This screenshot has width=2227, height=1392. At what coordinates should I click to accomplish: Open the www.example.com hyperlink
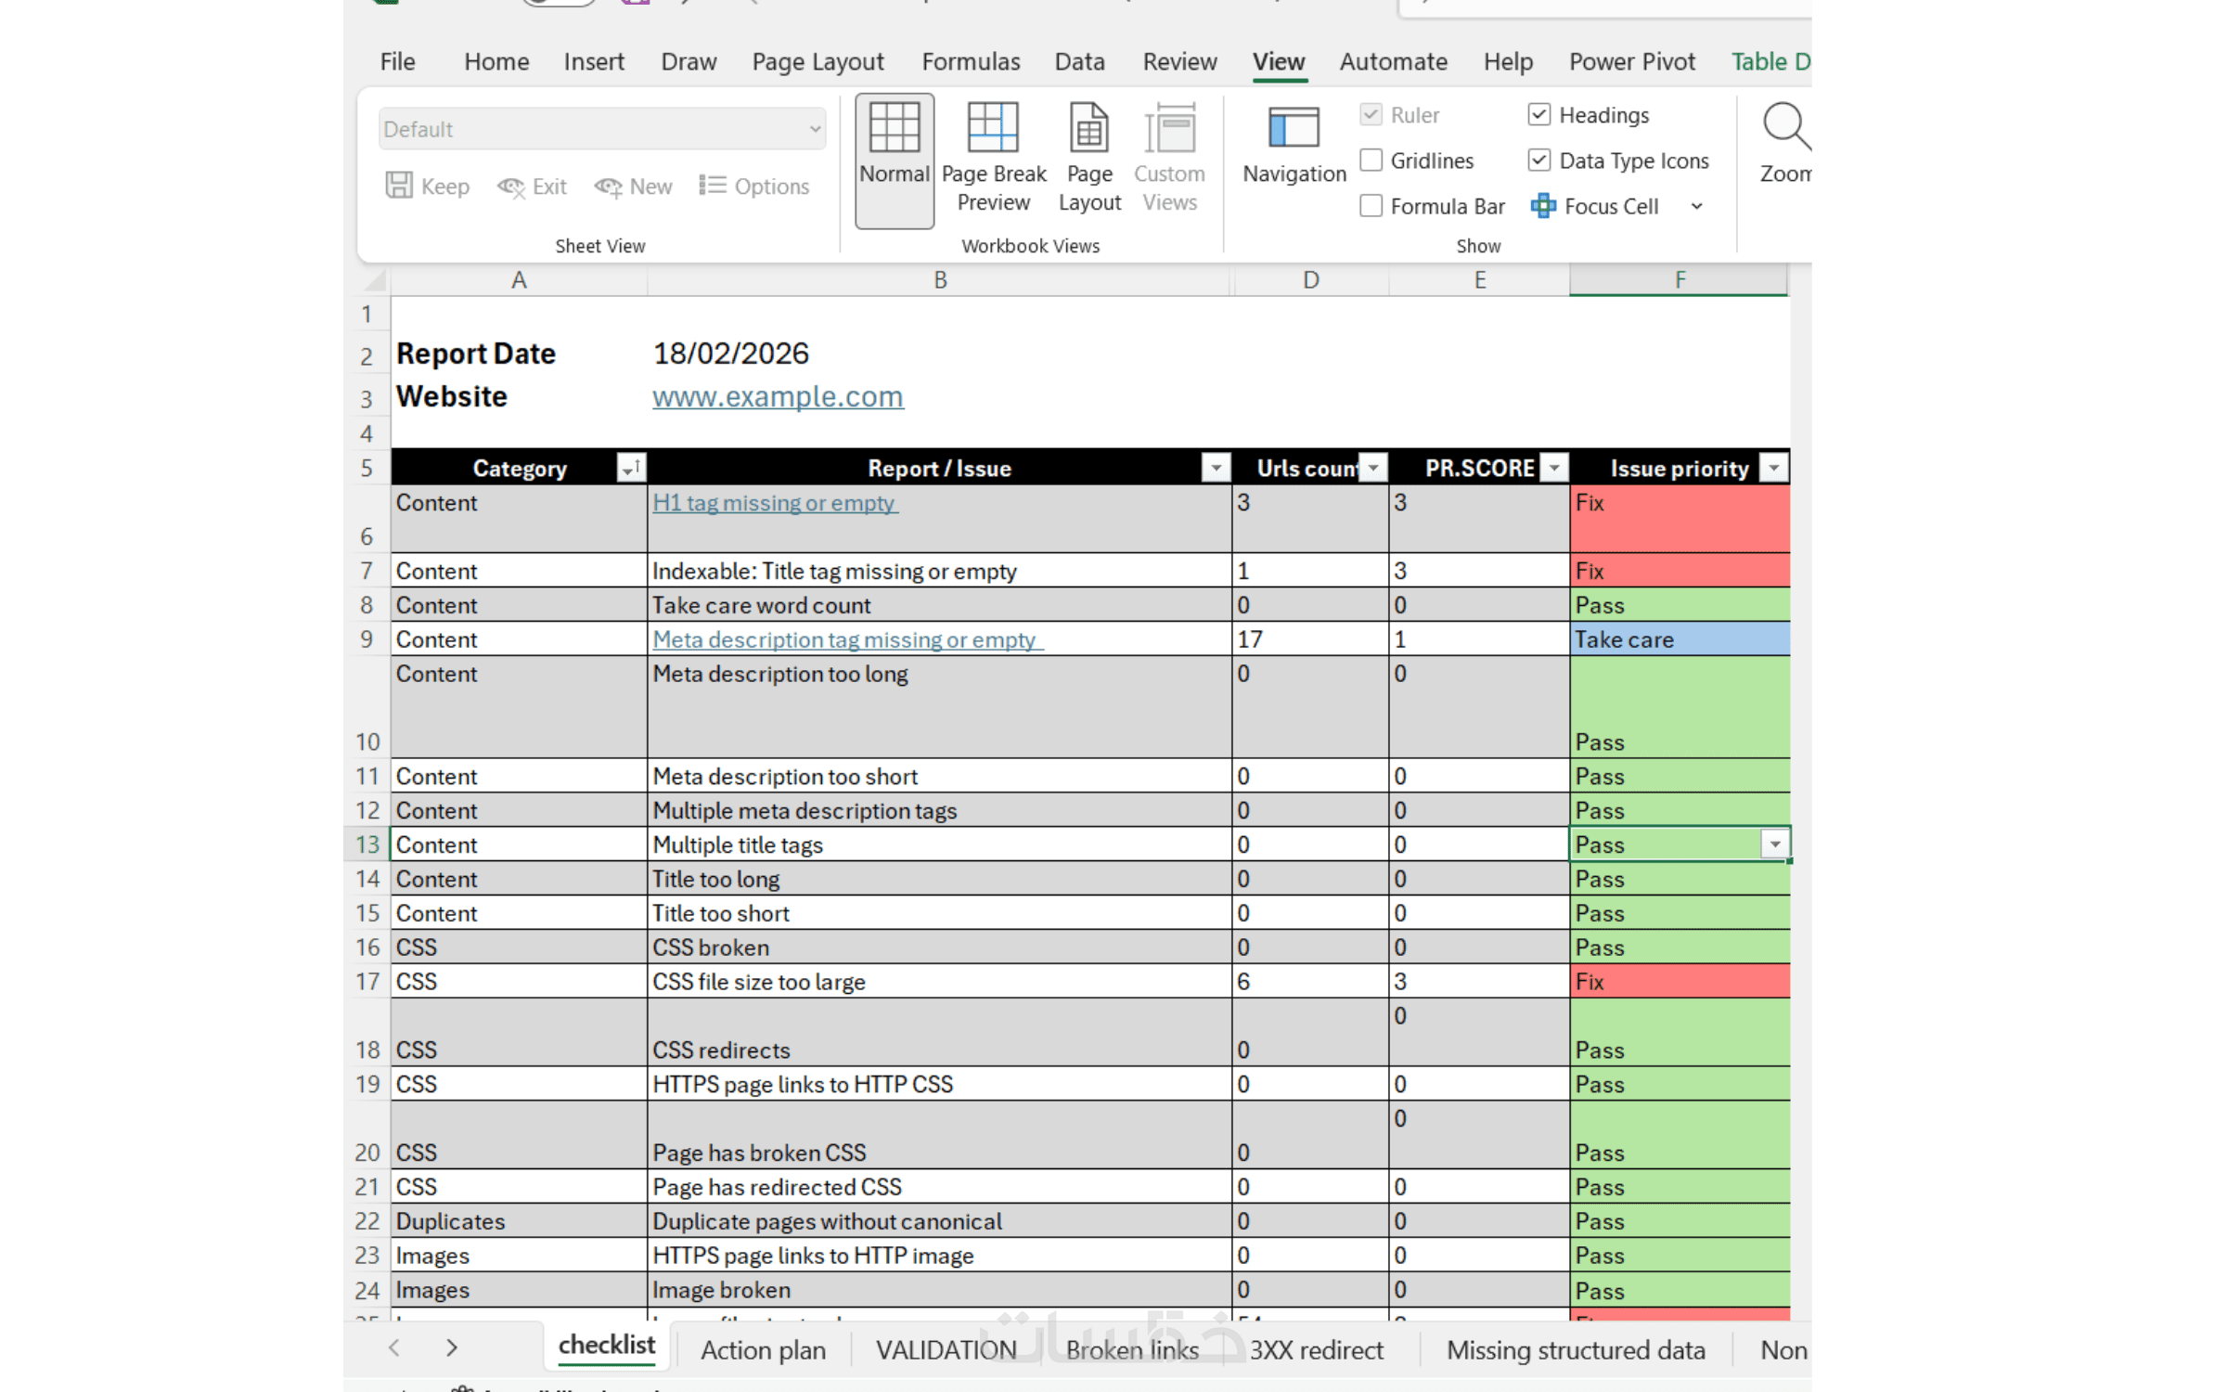point(777,396)
